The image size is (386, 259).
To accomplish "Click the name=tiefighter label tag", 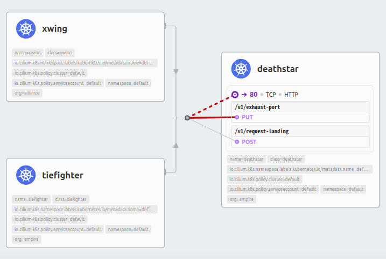I will (31, 199).
